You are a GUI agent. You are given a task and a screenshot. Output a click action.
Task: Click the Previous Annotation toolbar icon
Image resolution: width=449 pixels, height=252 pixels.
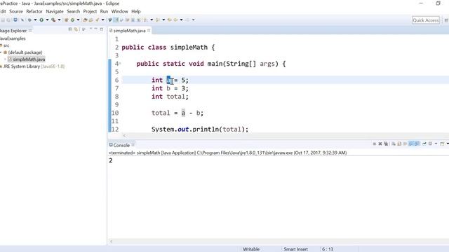tap(157, 20)
